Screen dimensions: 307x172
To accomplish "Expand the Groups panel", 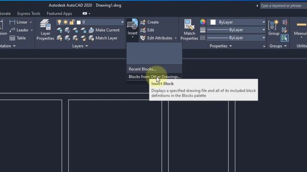I will pos(278,46).
